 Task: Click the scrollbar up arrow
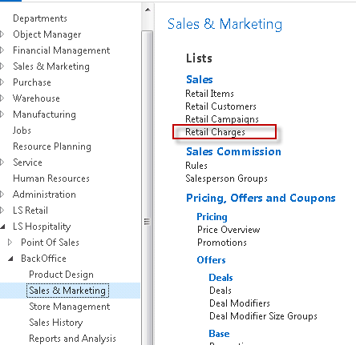(148, 10)
